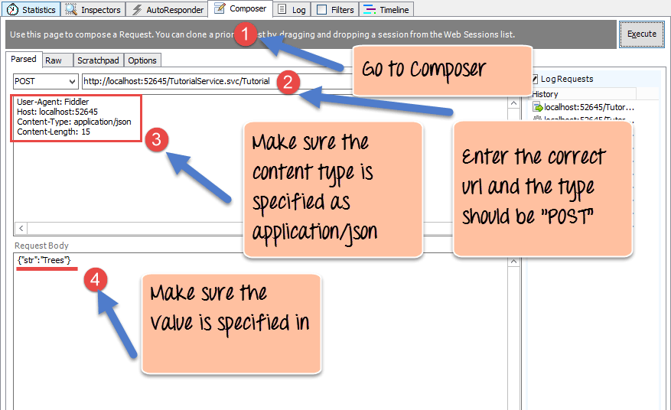Click the Filters tab box icon
This screenshot has width=671, height=410.
(x=321, y=10)
